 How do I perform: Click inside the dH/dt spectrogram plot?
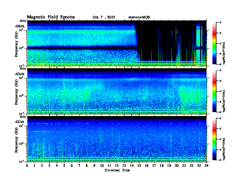[117, 43]
